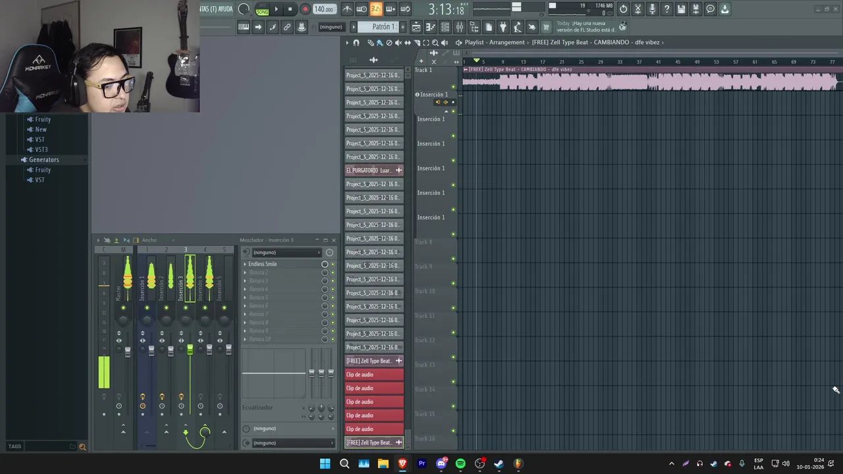
Task: Enable the loop recording icon
Action: pos(405,9)
